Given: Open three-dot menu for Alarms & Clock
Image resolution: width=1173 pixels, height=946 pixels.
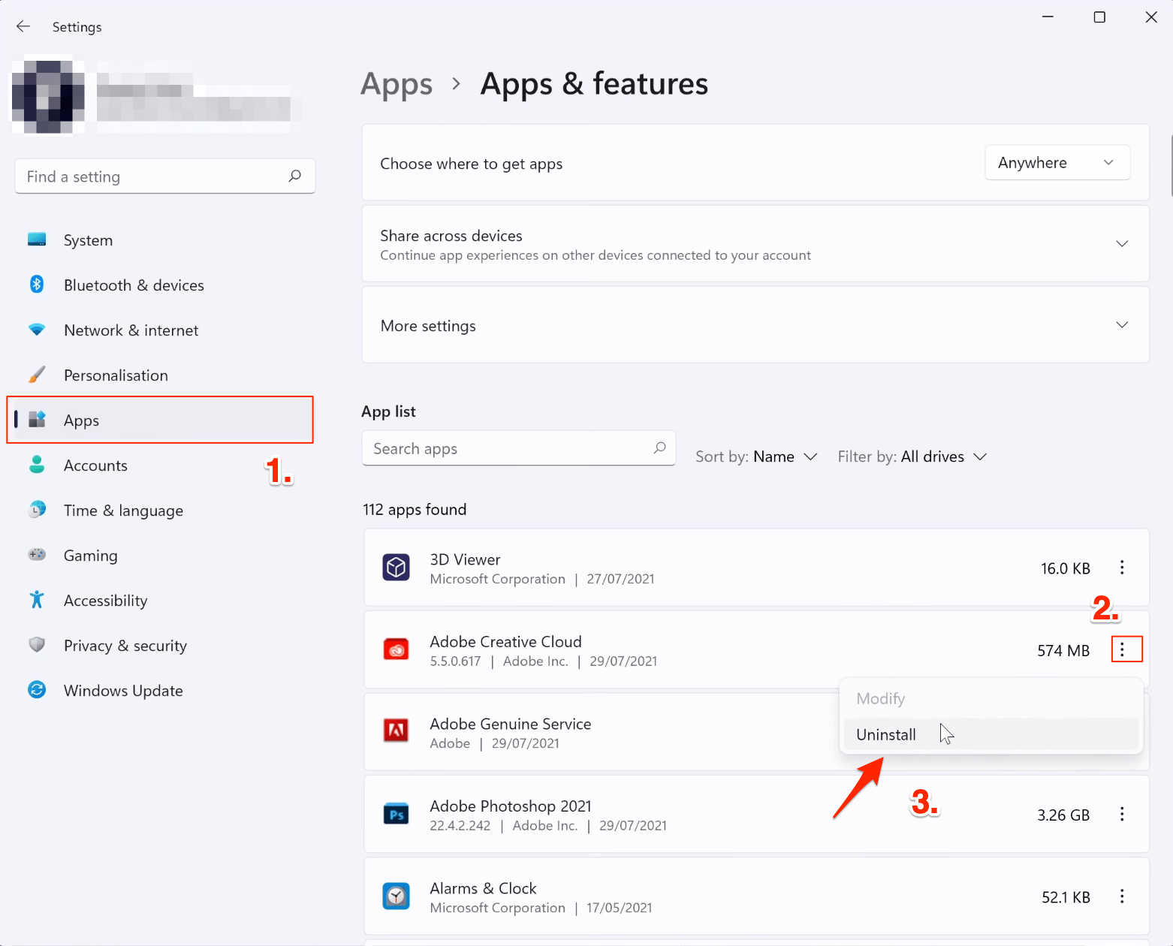Looking at the screenshot, I should pyautogui.click(x=1122, y=896).
